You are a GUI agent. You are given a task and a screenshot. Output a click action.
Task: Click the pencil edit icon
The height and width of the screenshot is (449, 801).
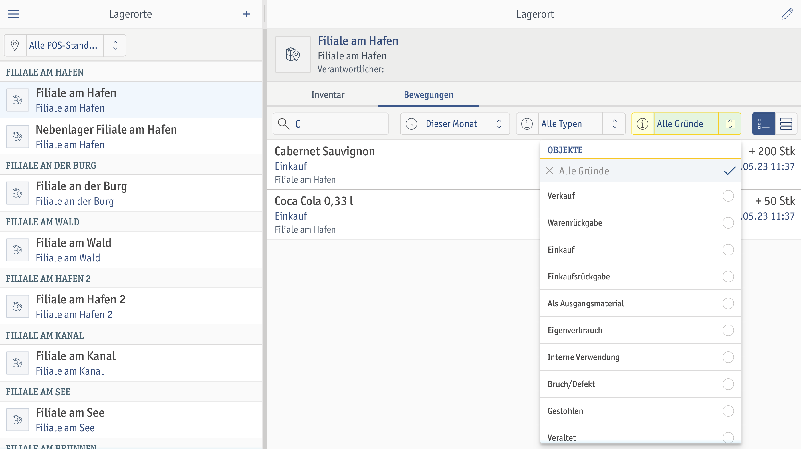click(787, 14)
